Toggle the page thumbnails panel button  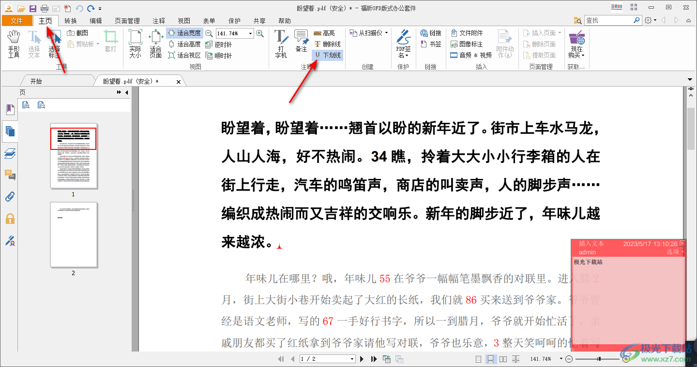[x=10, y=131]
